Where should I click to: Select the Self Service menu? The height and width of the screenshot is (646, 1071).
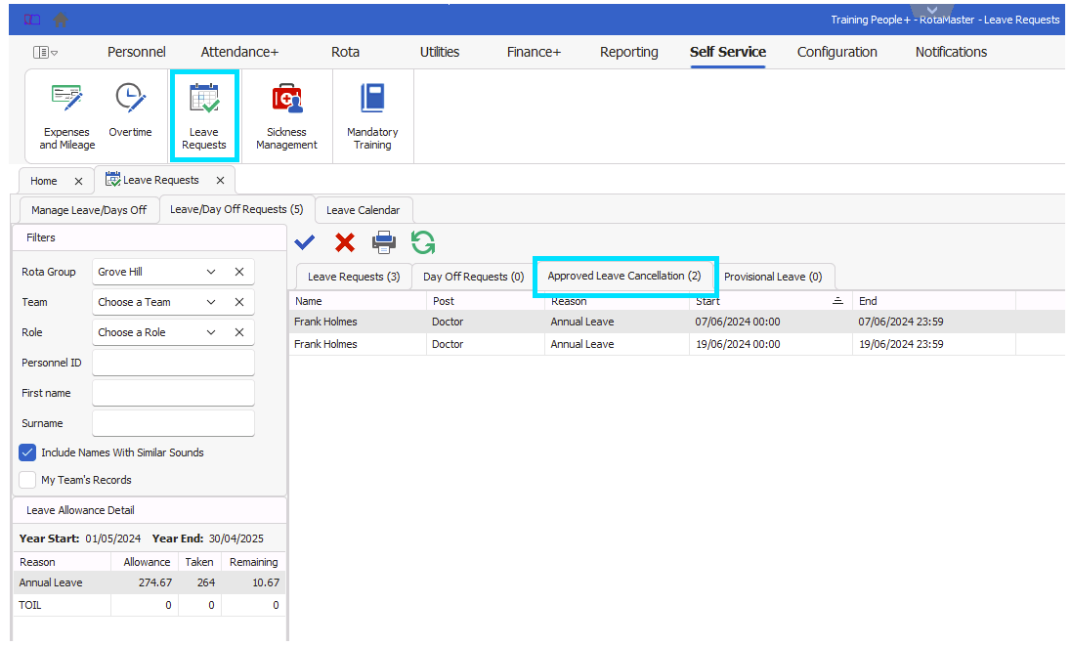point(728,52)
